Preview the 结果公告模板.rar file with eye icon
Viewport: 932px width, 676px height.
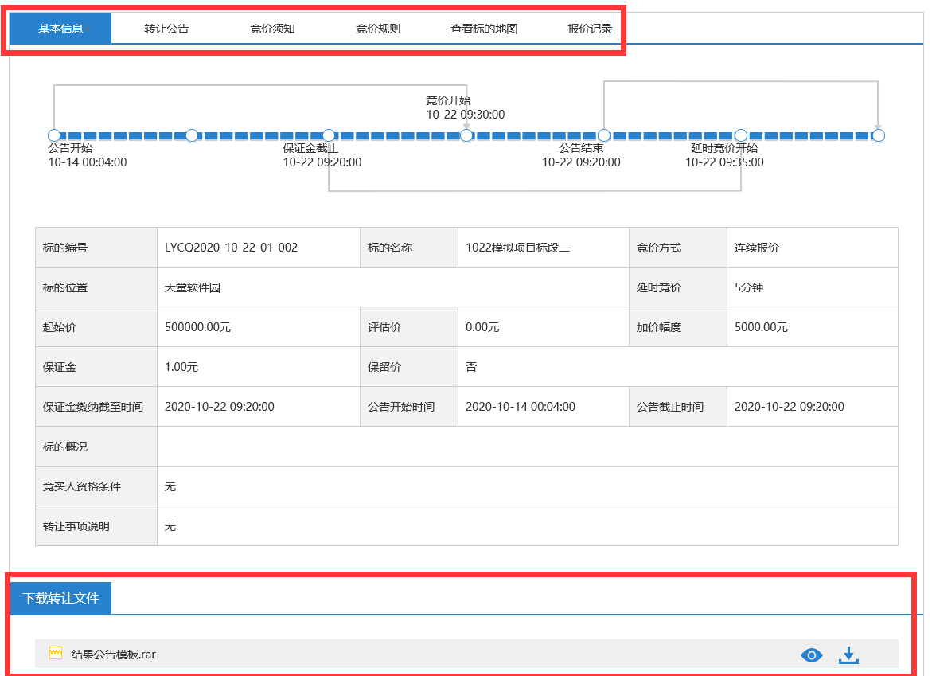[811, 655]
